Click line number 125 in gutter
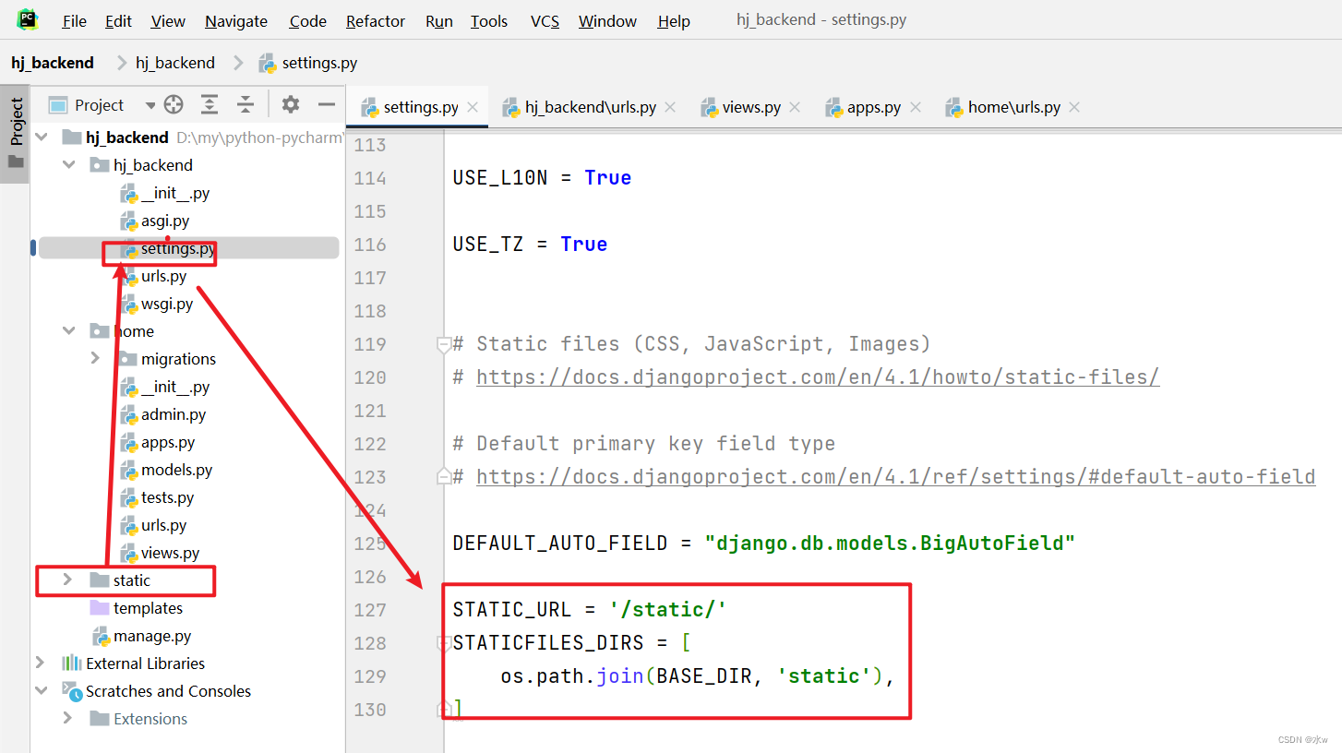This screenshot has height=753, width=1342. 370,544
